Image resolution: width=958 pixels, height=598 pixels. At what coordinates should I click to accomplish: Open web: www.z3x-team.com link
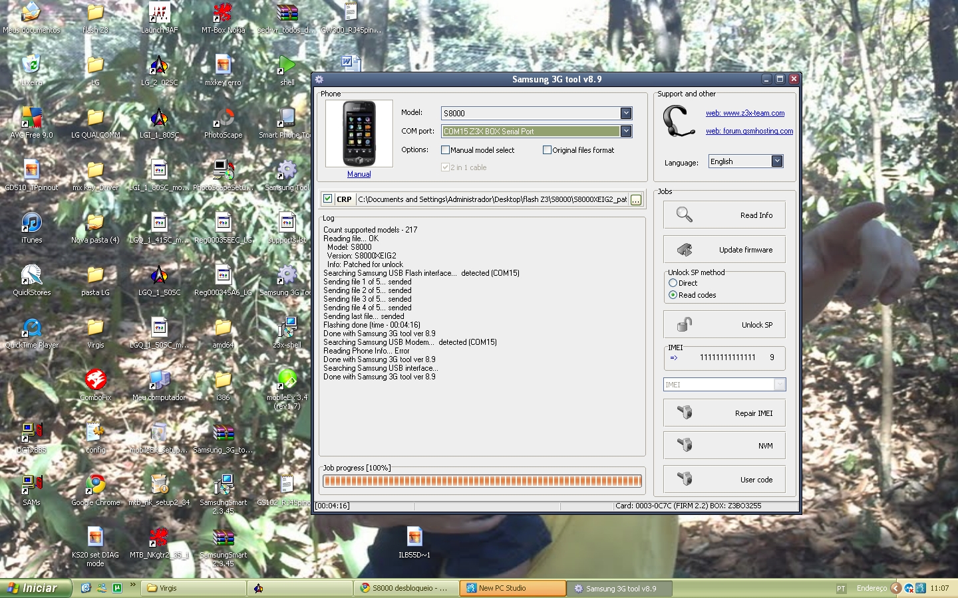coord(745,114)
